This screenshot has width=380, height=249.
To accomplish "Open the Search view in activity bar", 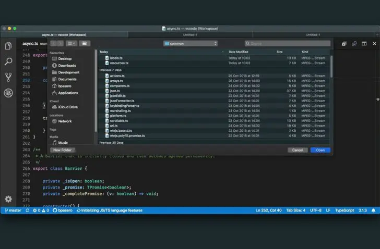I will pos(8,61).
